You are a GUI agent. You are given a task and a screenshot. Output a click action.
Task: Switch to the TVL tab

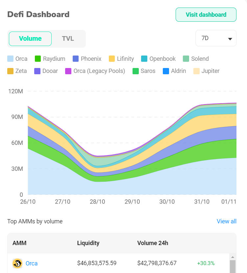coord(68,39)
